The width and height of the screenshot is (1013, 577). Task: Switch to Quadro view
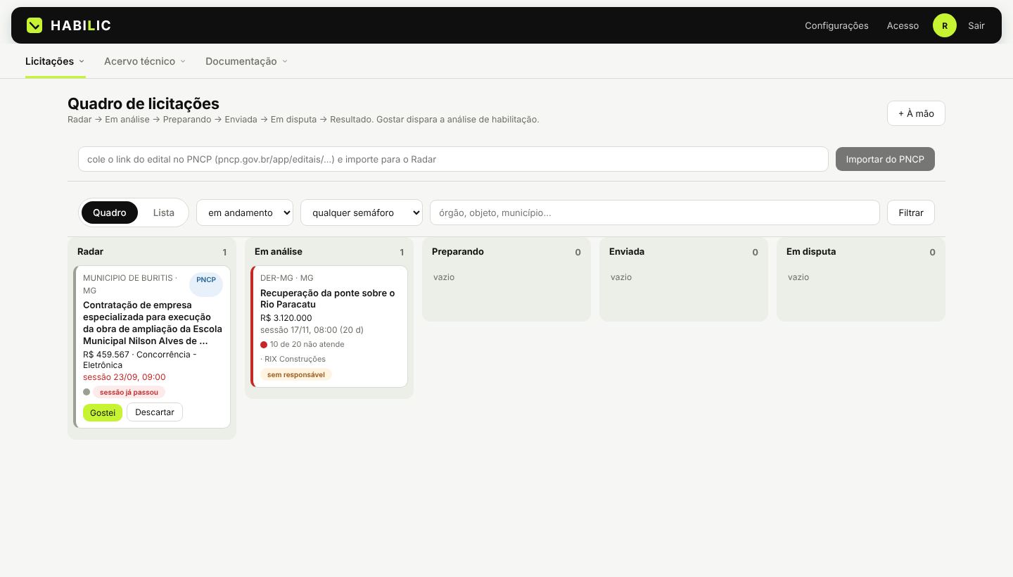(x=110, y=213)
